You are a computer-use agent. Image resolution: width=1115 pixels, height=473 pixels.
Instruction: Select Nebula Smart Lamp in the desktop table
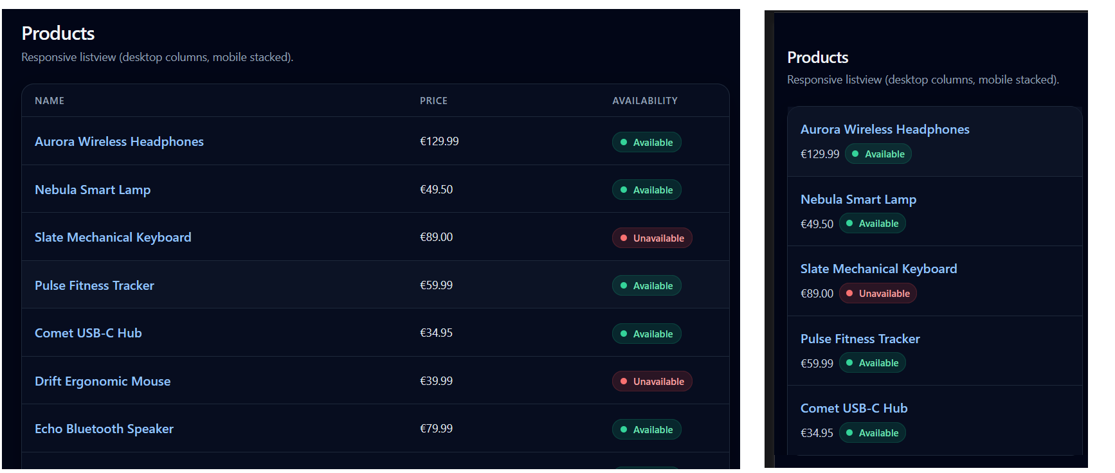coord(93,190)
